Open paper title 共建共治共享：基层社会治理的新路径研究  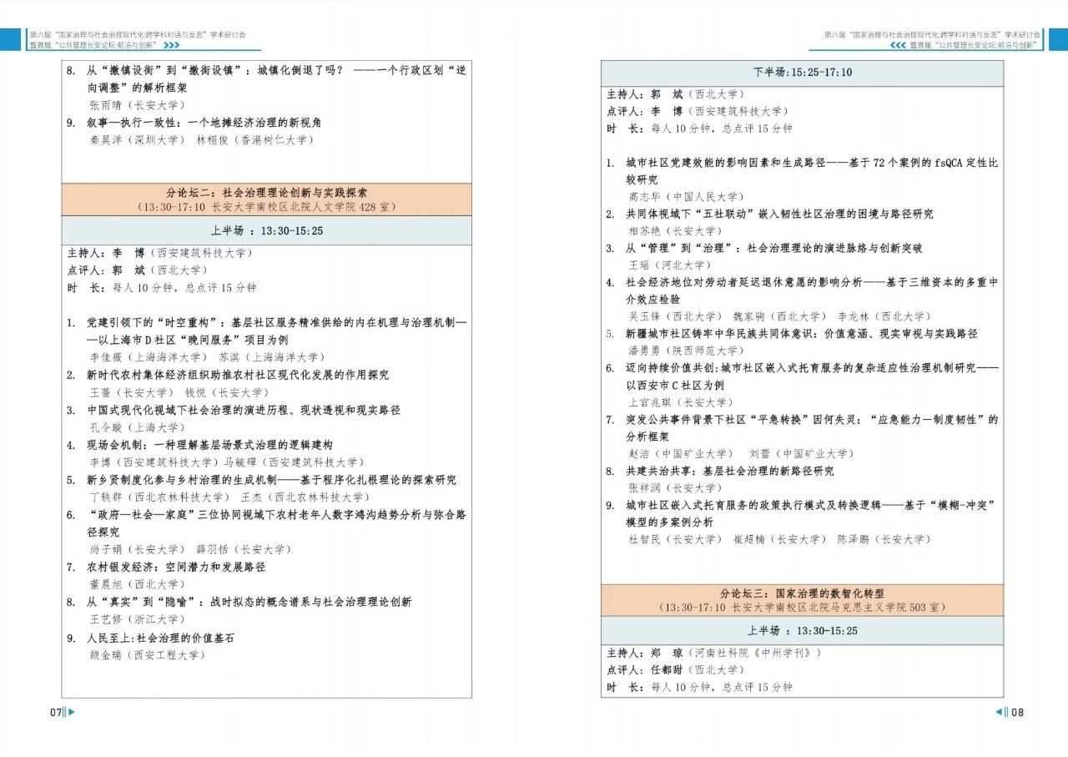pos(730,471)
